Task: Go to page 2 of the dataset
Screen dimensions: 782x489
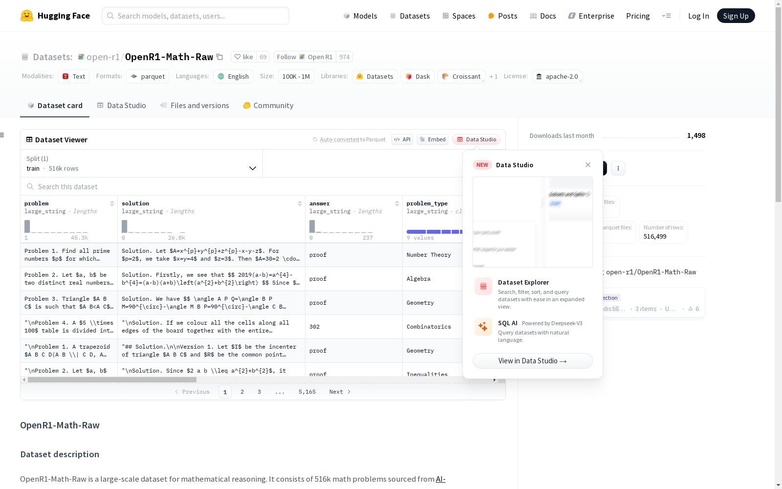Action: pyautogui.click(x=242, y=392)
